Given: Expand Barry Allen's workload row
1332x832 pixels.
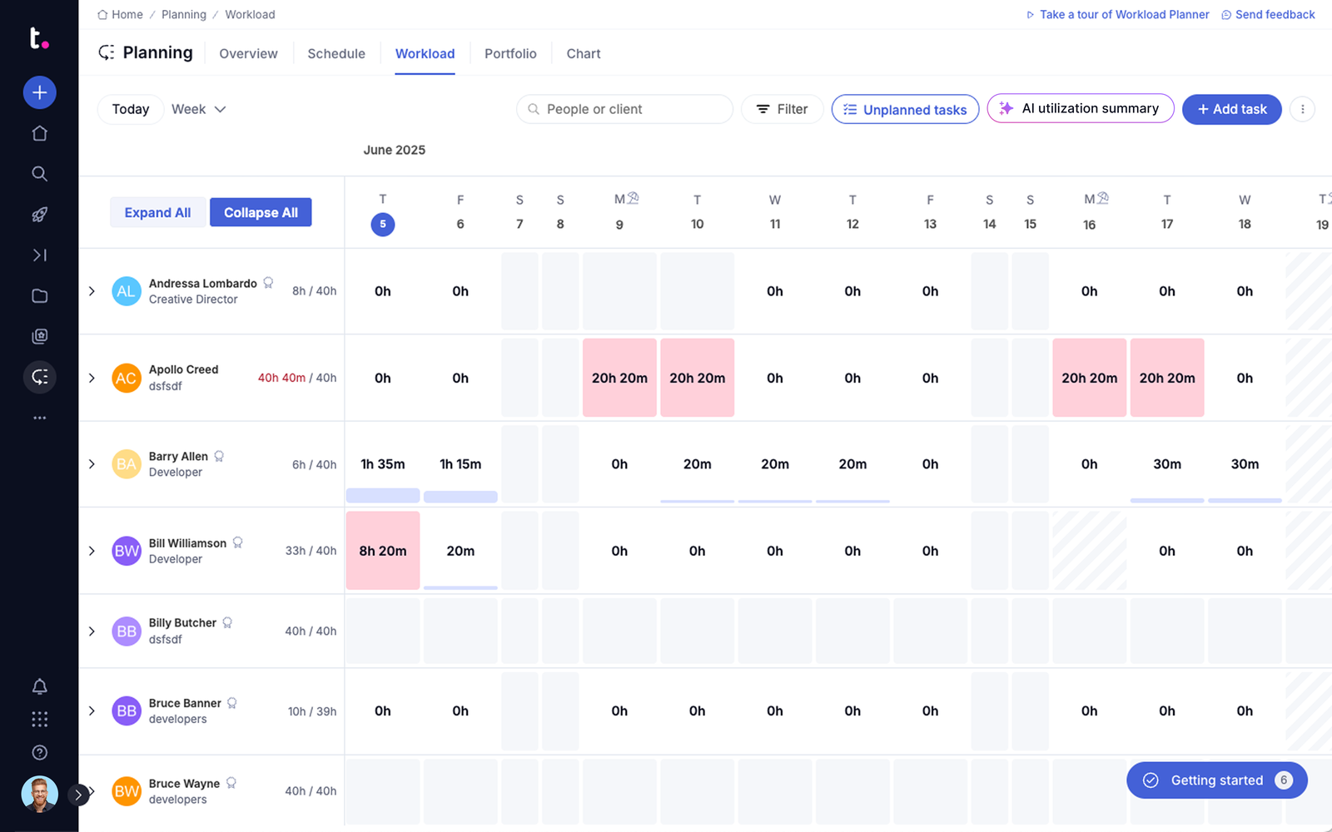Looking at the screenshot, I should (x=92, y=464).
